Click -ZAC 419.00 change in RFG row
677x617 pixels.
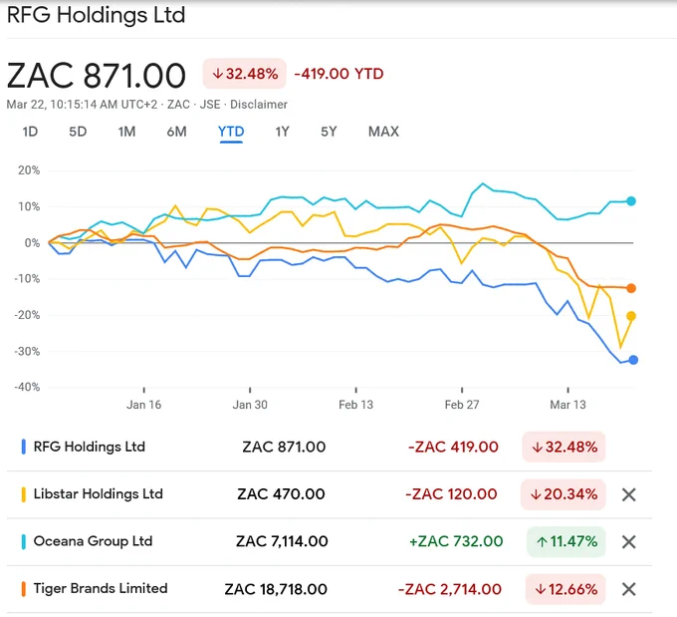[x=453, y=447]
